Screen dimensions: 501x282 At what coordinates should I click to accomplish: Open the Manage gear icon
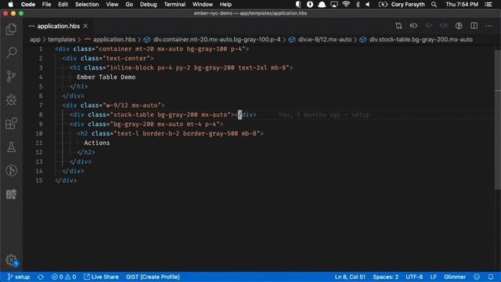point(11,259)
